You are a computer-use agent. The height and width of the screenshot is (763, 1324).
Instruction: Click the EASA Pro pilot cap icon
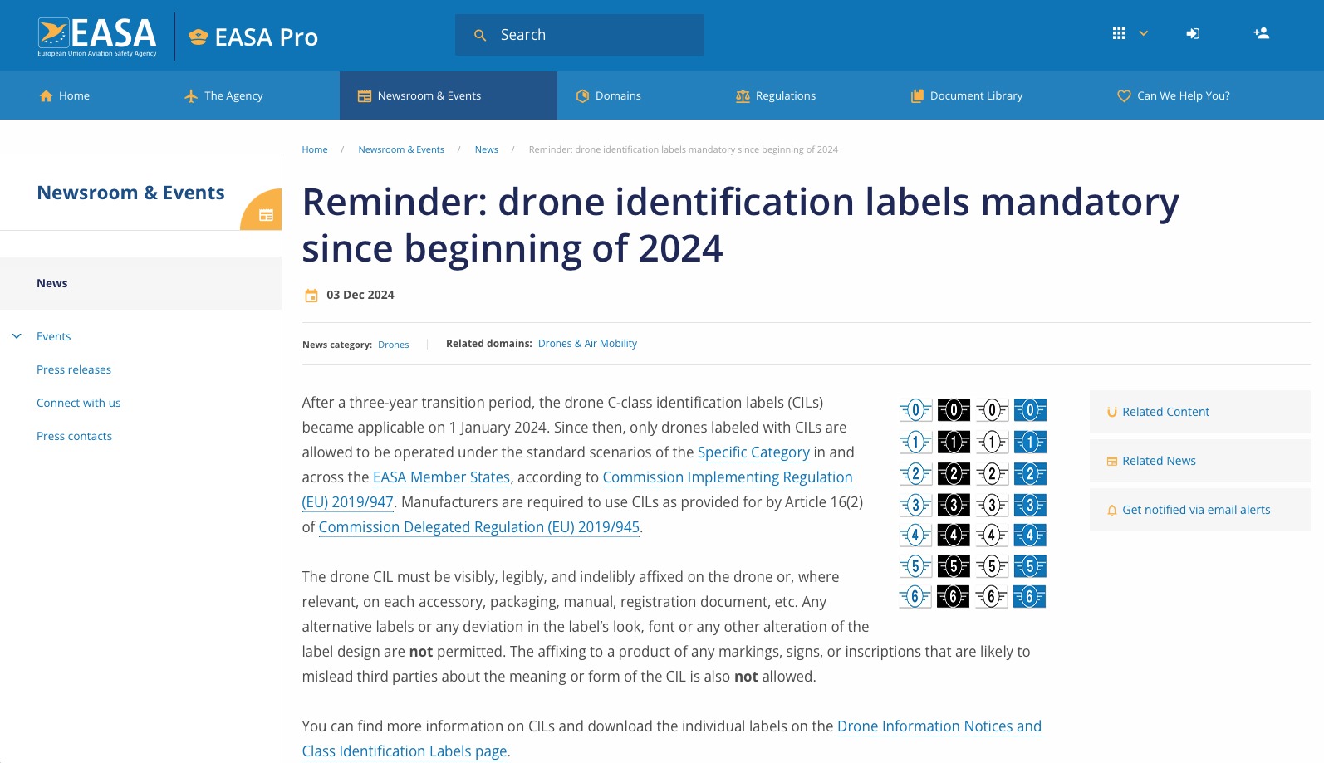[x=198, y=37]
